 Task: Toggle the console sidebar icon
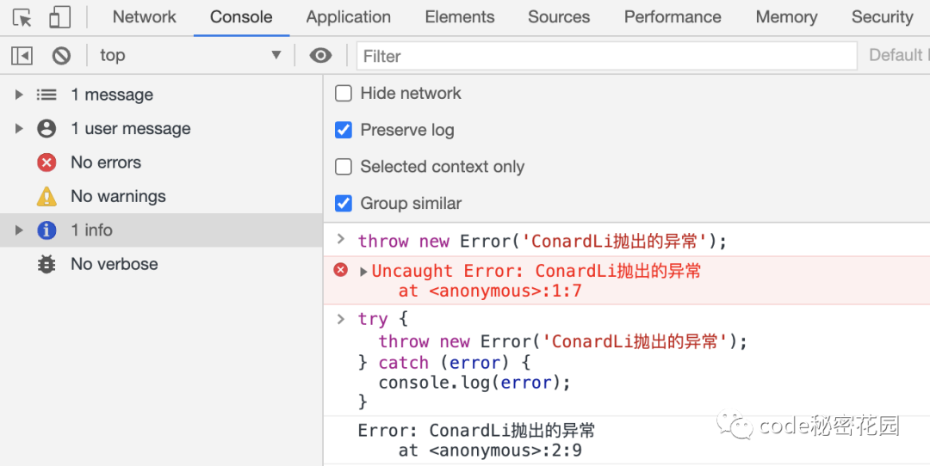[22, 56]
